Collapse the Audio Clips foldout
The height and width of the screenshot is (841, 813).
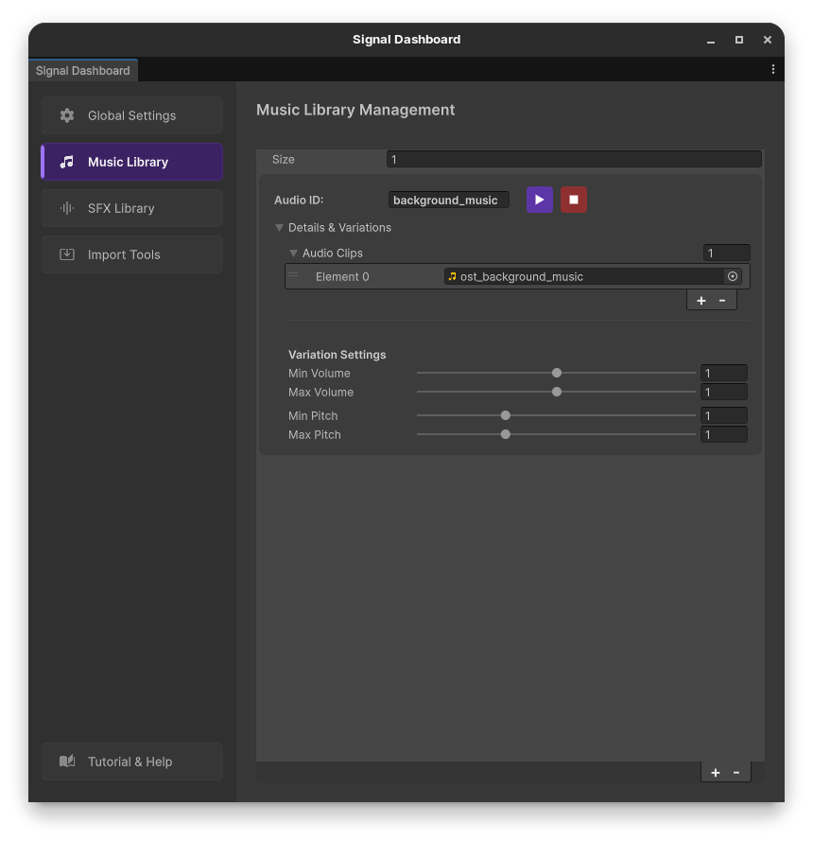click(293, 254)
